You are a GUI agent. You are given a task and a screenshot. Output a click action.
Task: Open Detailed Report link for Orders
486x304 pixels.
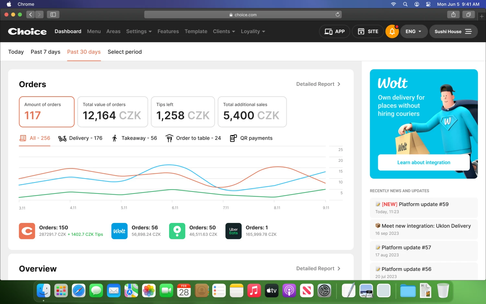(x=318, y=84)
